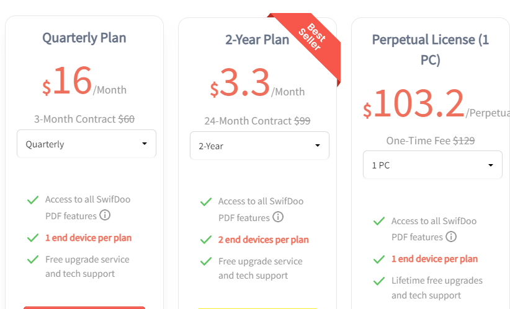Screen dimensions: 510x309
Task: Click the Quarterly Plan heading
Action: coord(84,38)
